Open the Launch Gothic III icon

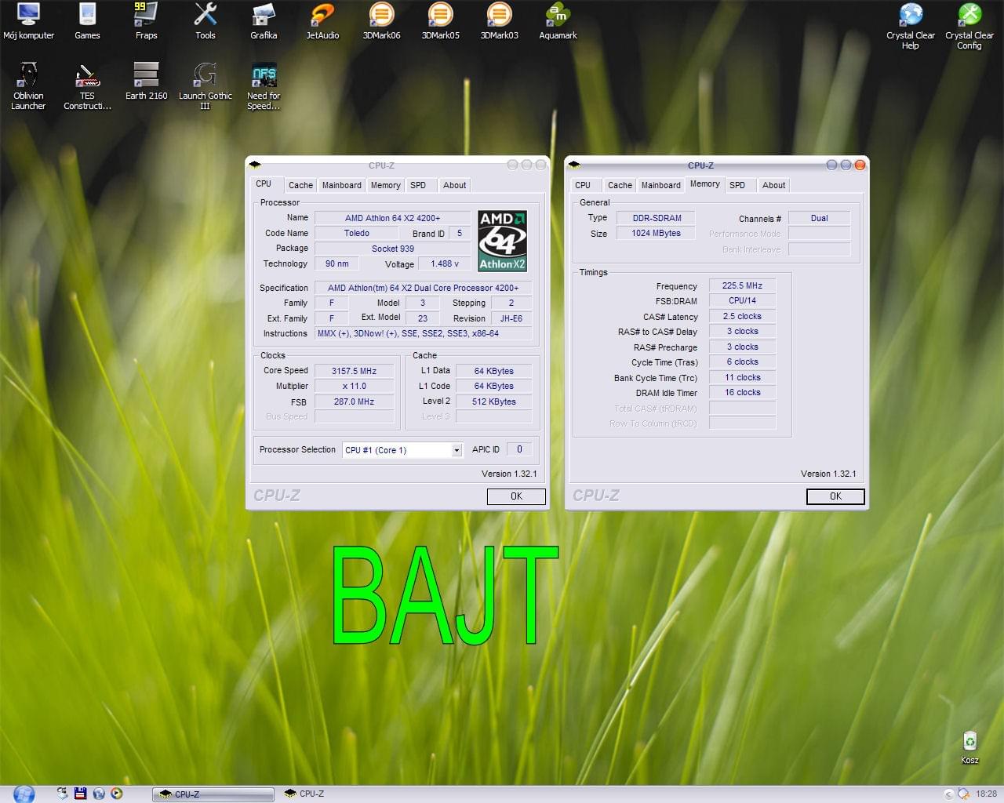[x=205, y=86]
